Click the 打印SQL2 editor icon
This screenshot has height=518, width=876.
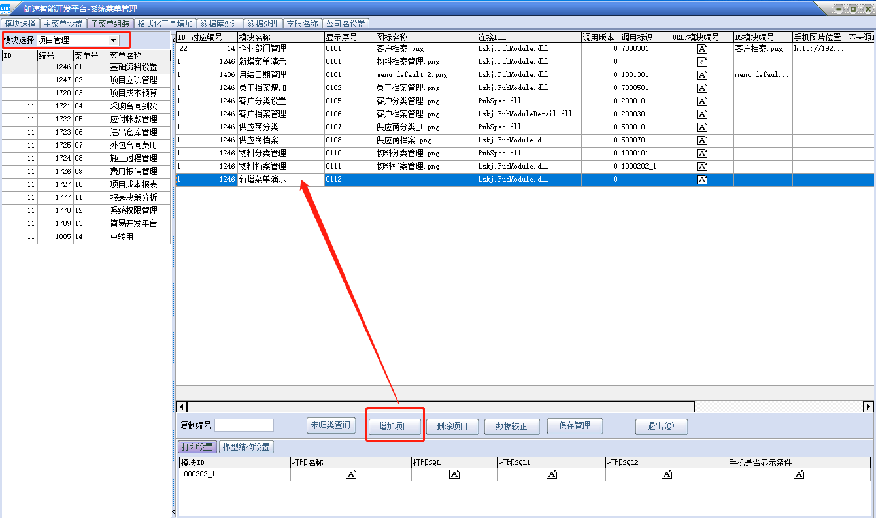(666, 474)
